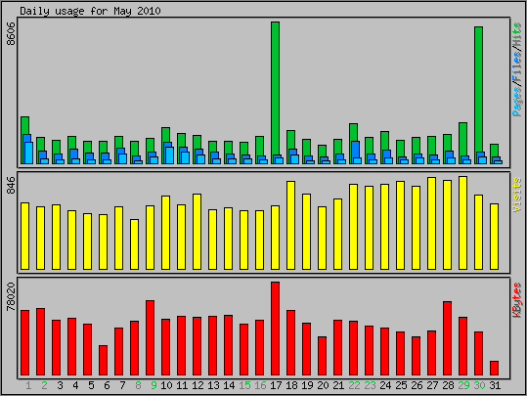Click the 846 visits axis value
Image resolution: width=527 pixels, height=396 pixels.
tap(11, 185)
